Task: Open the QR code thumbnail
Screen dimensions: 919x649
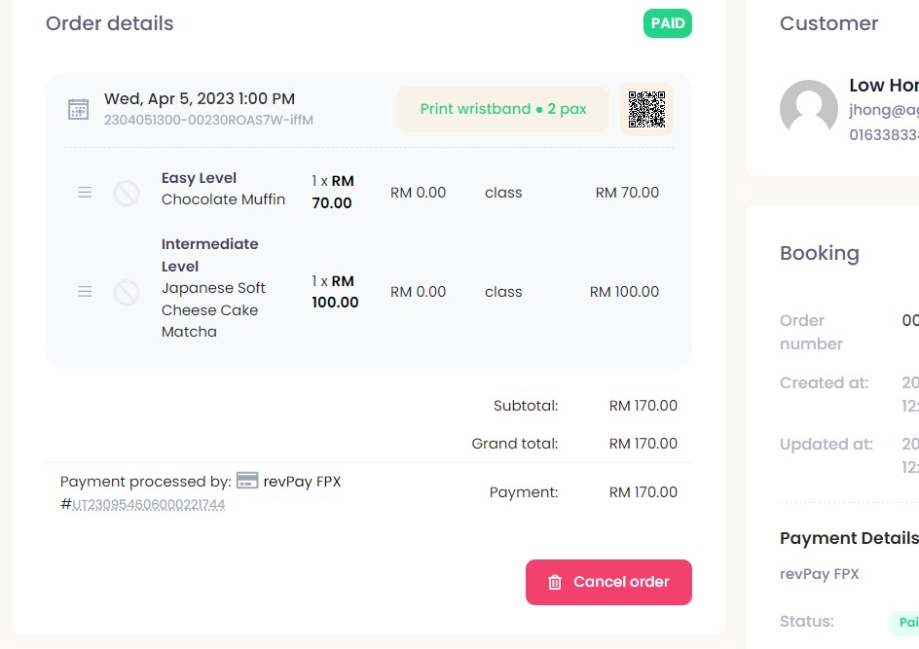Action: [646, 109]
